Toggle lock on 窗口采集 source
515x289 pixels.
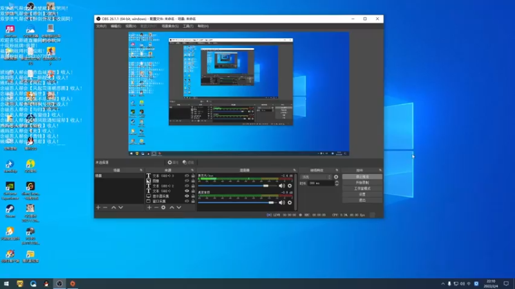pos(193,201)
